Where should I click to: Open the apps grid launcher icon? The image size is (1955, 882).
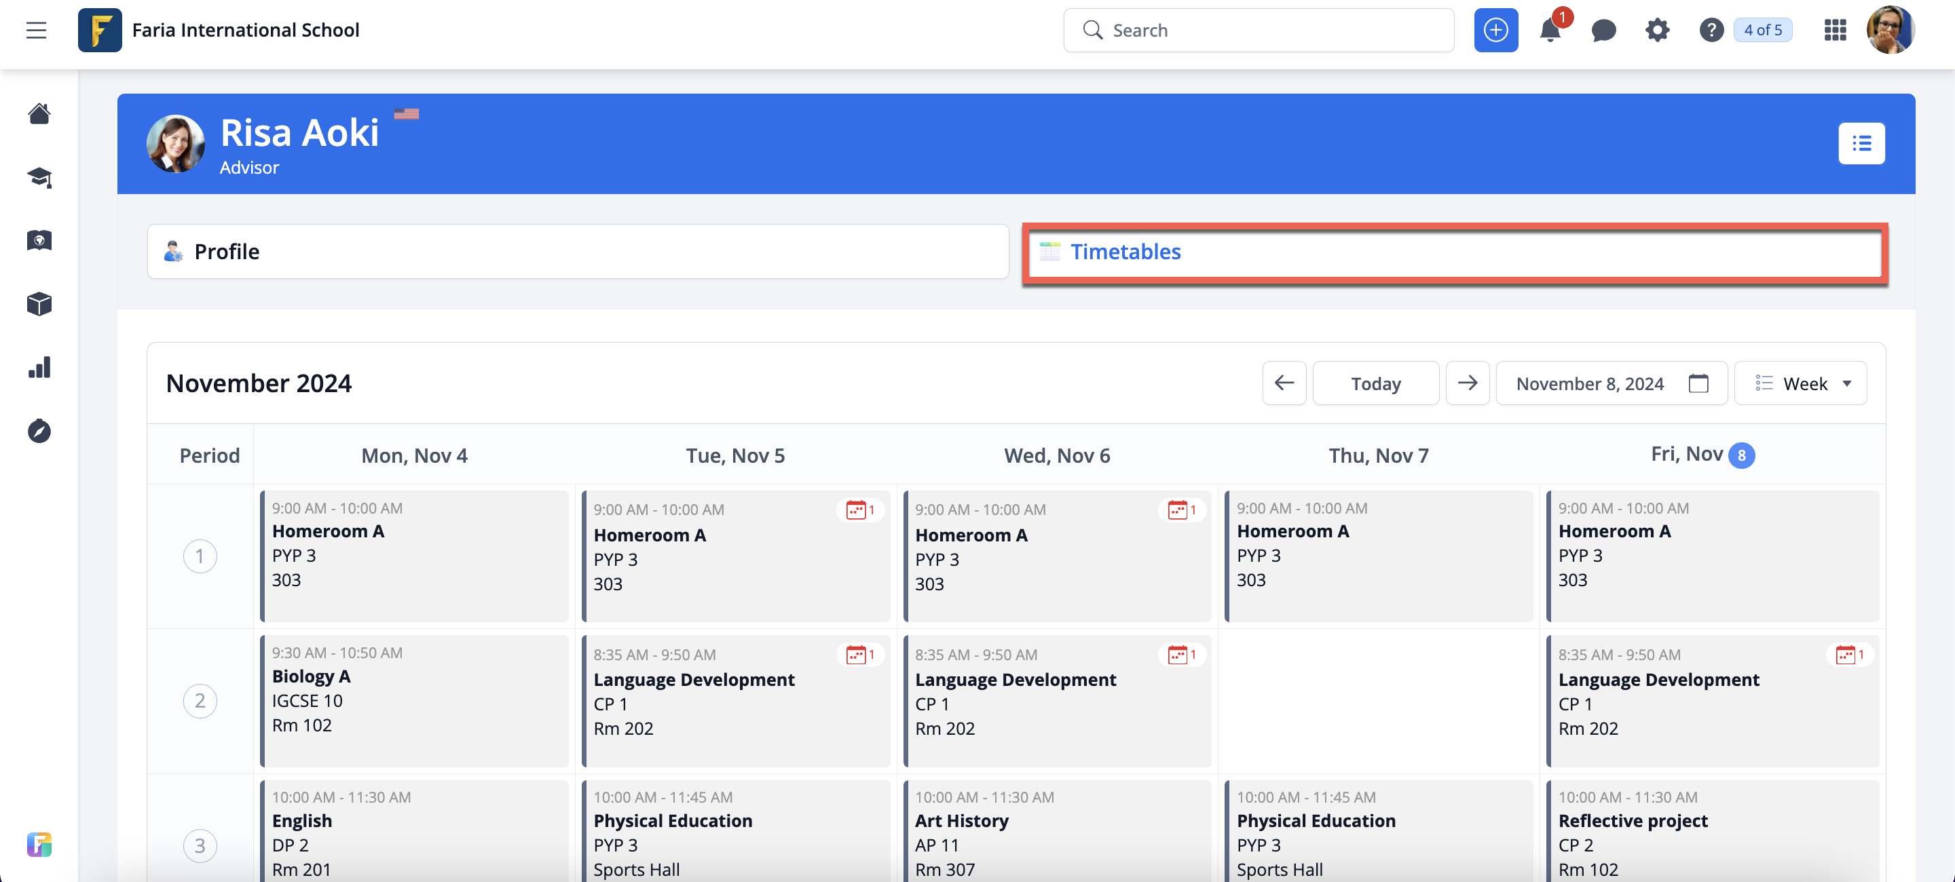1834,31
